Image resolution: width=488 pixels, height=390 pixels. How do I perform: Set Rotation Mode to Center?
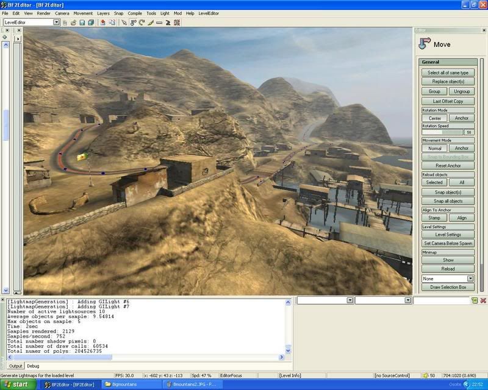[434, 118]
